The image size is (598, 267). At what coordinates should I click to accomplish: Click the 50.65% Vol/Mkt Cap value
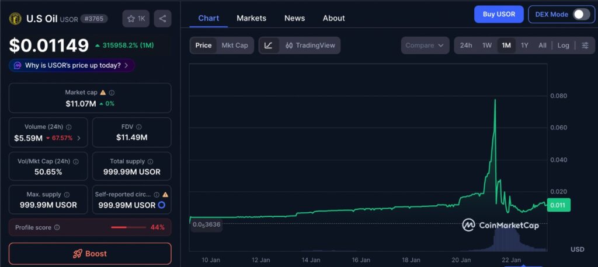(x=48, y=172)
